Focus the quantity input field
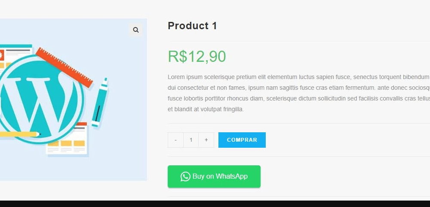This screenshot has width=430, height=207. pyautogui.click(x=191, y=140)
